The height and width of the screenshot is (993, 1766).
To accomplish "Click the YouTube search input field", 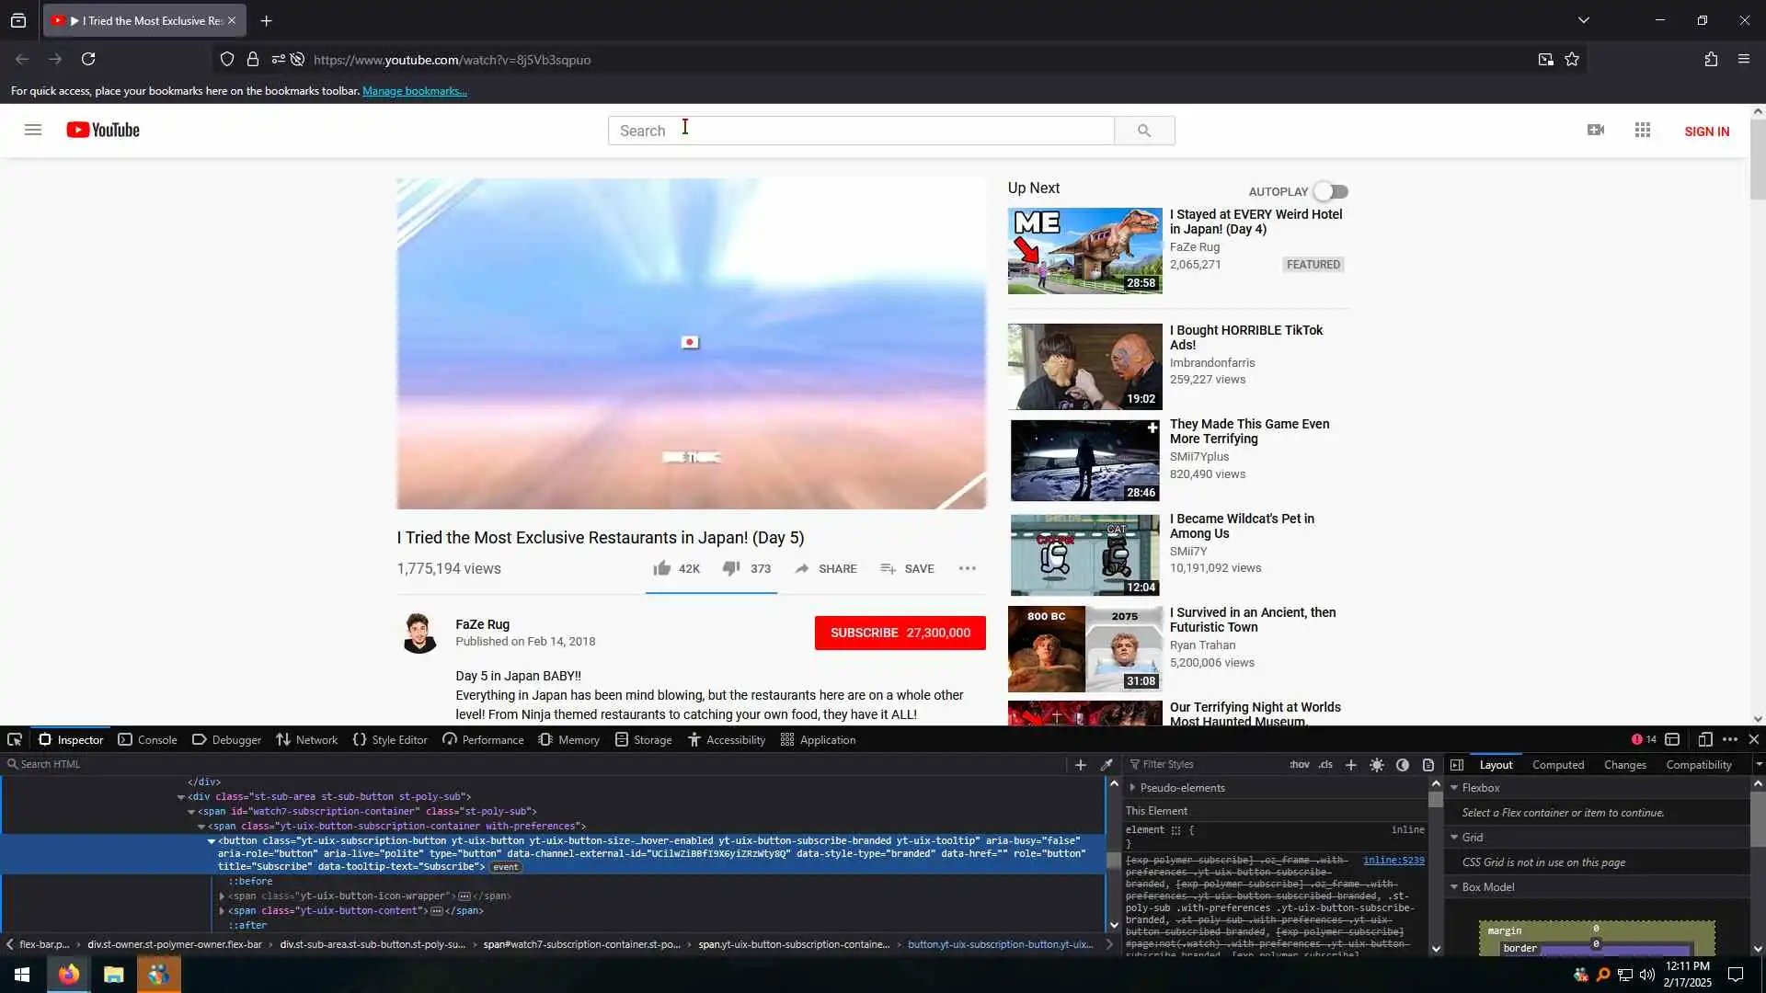I will (x=860, y=131).
